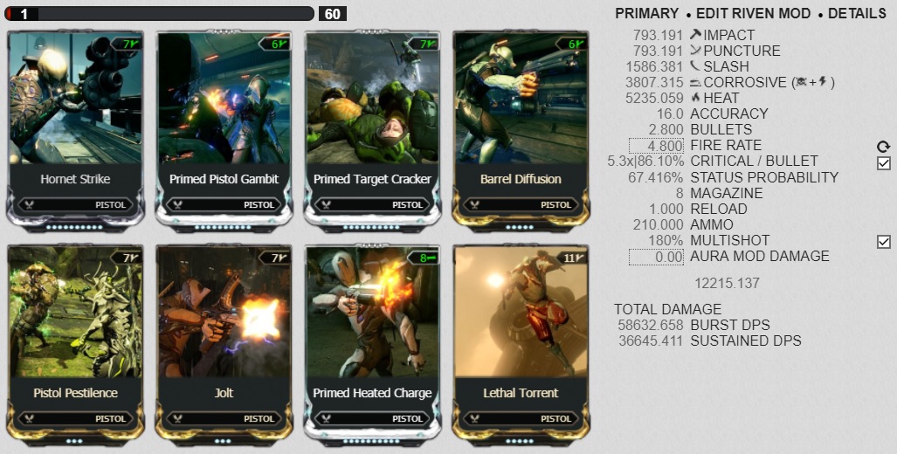Click Primed Heated Charge's polarity drain badge
This screenshot has height=454, width=897.
(x=424, y=258)
